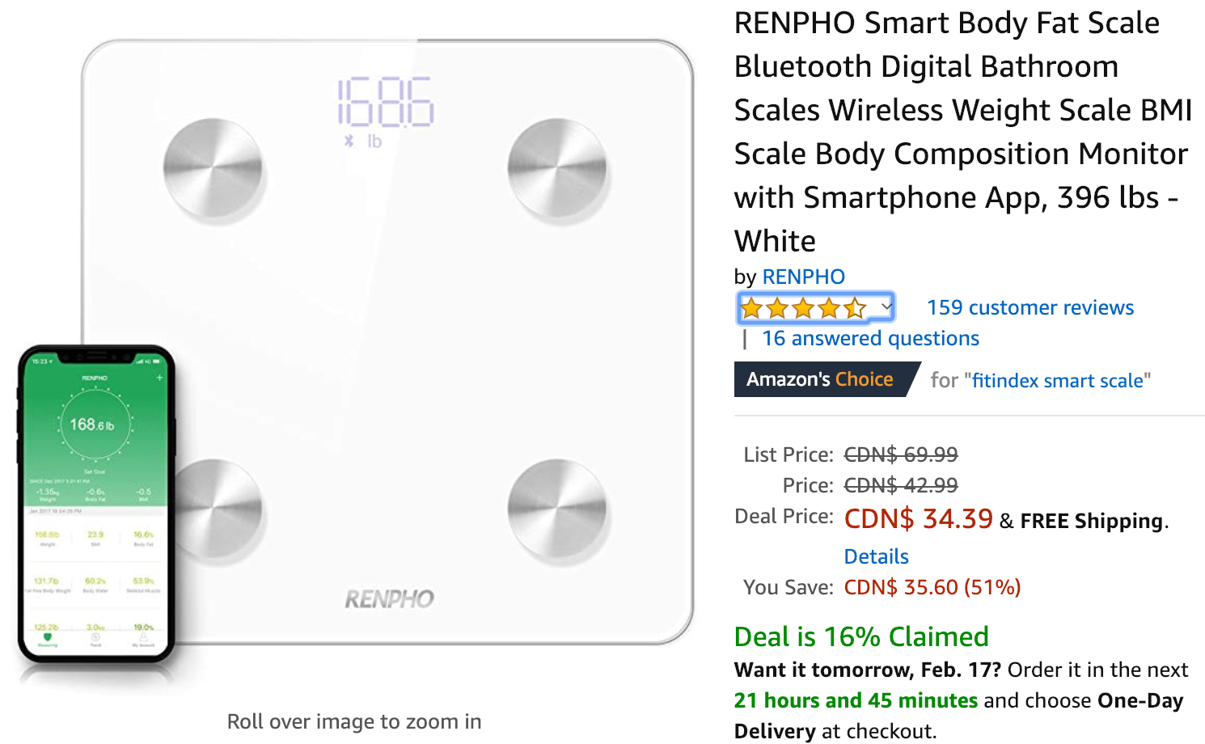Viewport: 1205px width, 744px height.
Task: Click the scale's digital weight display
Action: 386,102
